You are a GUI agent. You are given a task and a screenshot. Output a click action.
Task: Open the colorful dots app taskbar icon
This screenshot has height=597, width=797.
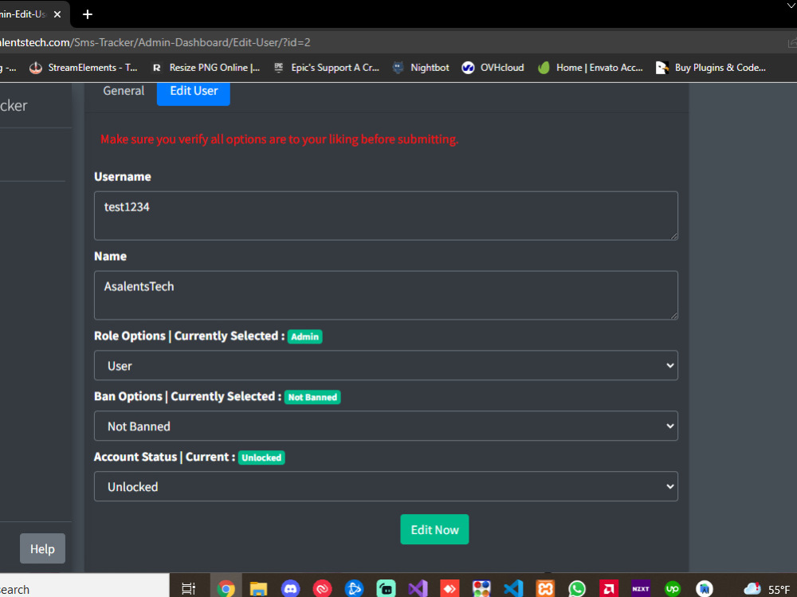coord(481,588)
